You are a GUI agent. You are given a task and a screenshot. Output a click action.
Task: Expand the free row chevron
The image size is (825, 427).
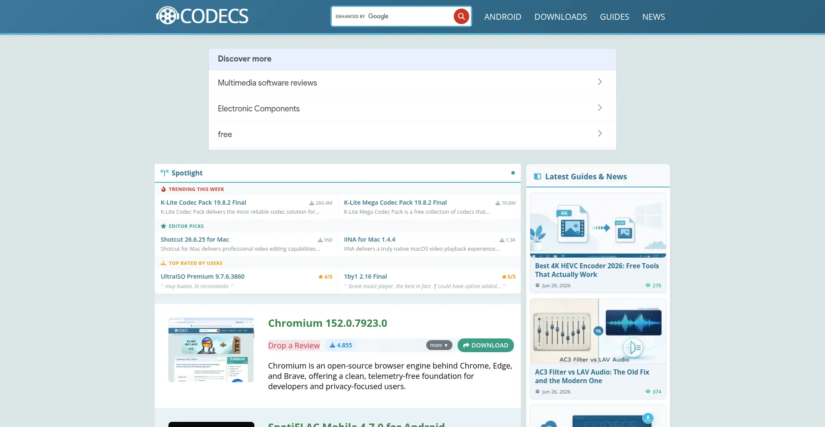pyautogui.click(x=600, y=134)
